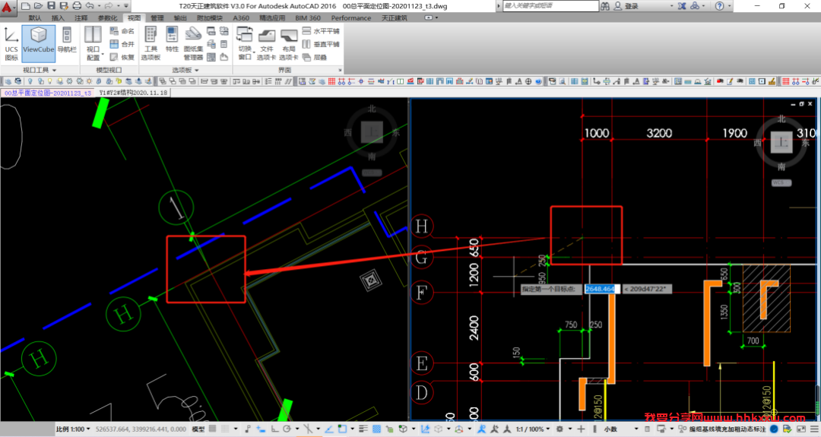This screenshot has width=821, height=437.
Task: Open the units dropdown showing 小数
Action: point(621,429)
